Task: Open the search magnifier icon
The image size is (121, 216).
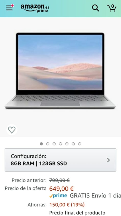Action: 96,8
